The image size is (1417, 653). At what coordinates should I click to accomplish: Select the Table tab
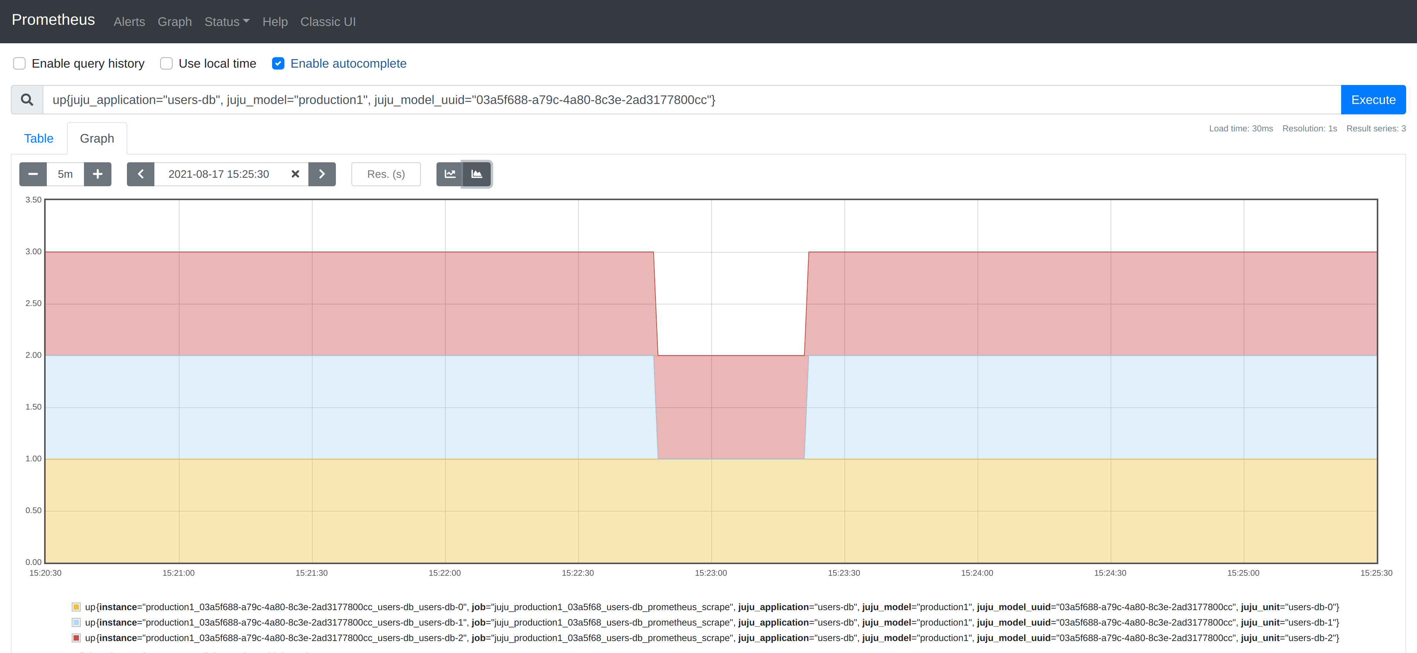[39, 138]
